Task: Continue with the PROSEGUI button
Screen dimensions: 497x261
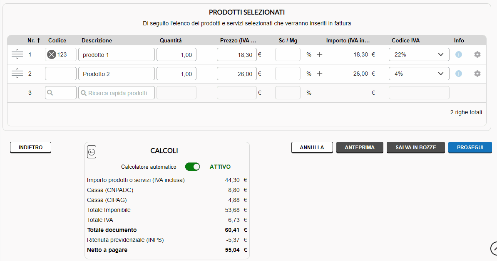Action: pyautogui.click(x=470, y=148)
